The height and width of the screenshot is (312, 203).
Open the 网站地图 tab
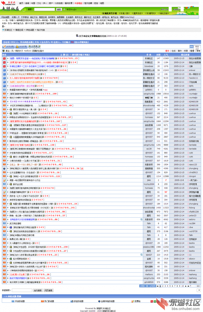5,17
